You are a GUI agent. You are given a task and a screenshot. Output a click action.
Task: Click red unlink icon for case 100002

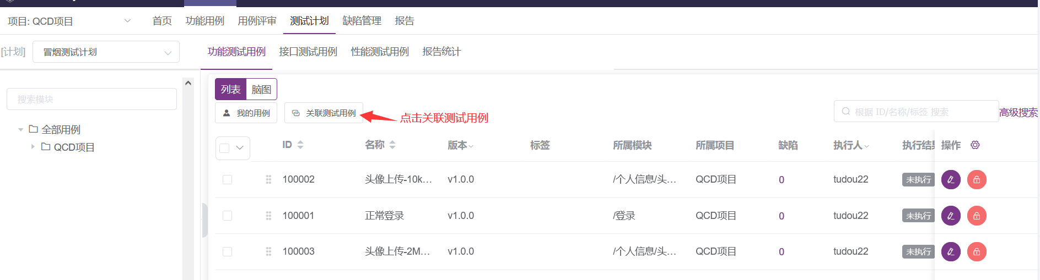tap(977, 179)
